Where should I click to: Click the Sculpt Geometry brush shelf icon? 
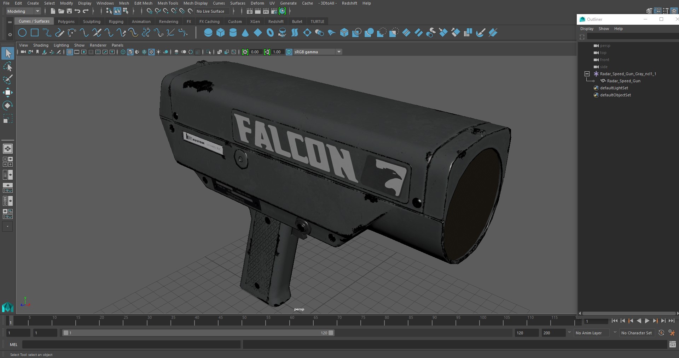click(480, 33)
